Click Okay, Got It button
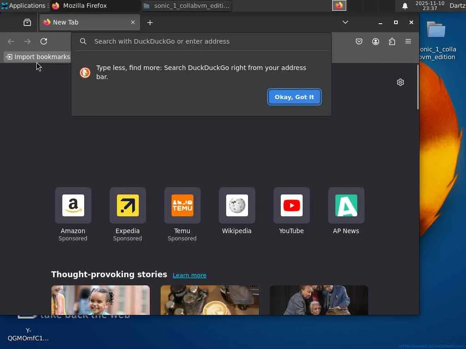This screenshot has height=349, width=466. [x=294, y=97]
